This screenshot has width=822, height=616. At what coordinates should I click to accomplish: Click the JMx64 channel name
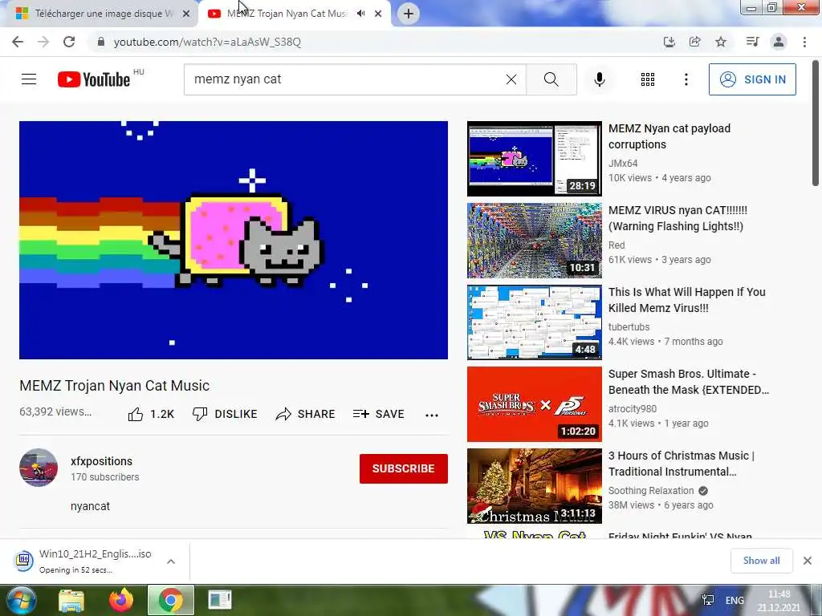coord(623,164)
